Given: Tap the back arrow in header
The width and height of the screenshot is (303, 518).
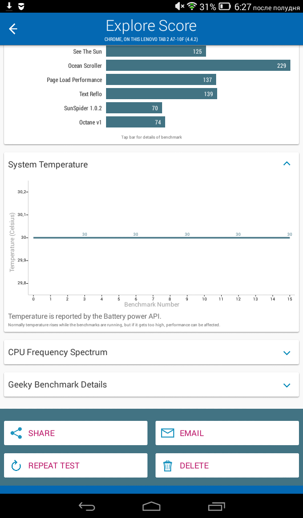Looking at the screenshot, I should point(13,29).
